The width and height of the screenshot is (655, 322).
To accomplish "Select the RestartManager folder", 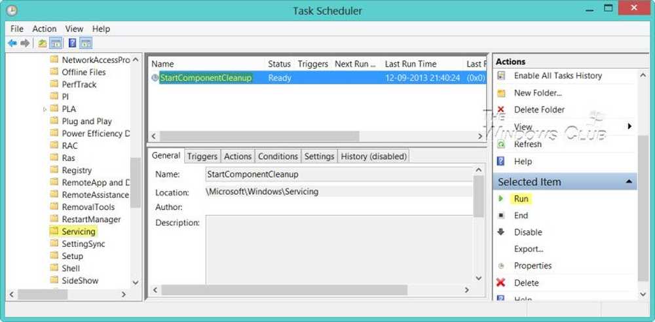I will click(91, 219).
